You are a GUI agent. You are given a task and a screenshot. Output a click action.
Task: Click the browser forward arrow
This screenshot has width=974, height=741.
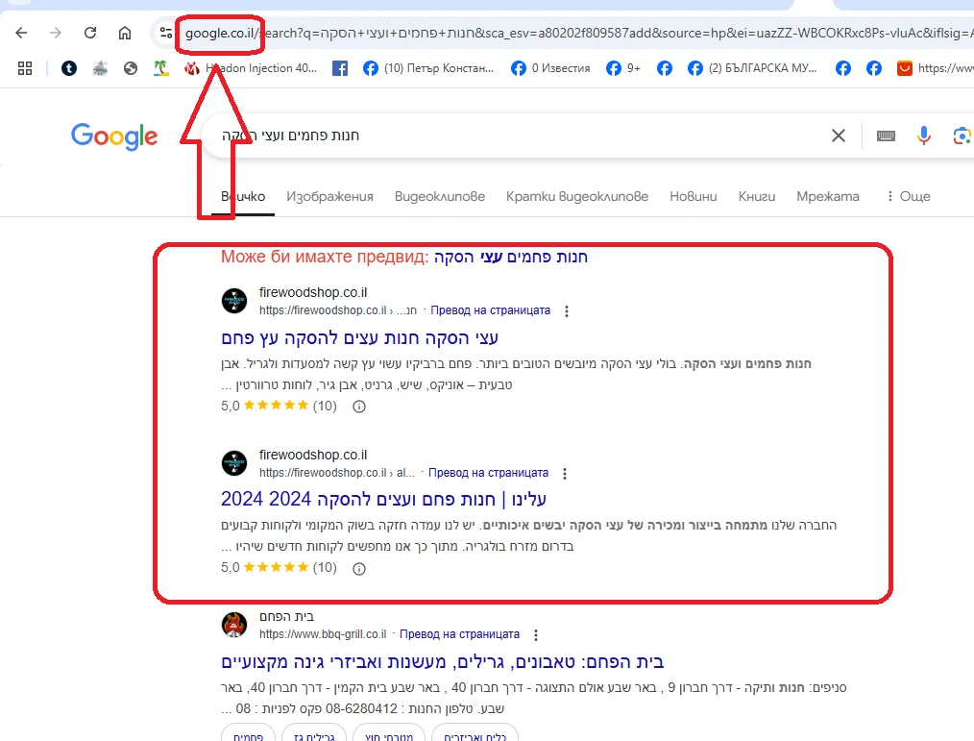56,33
